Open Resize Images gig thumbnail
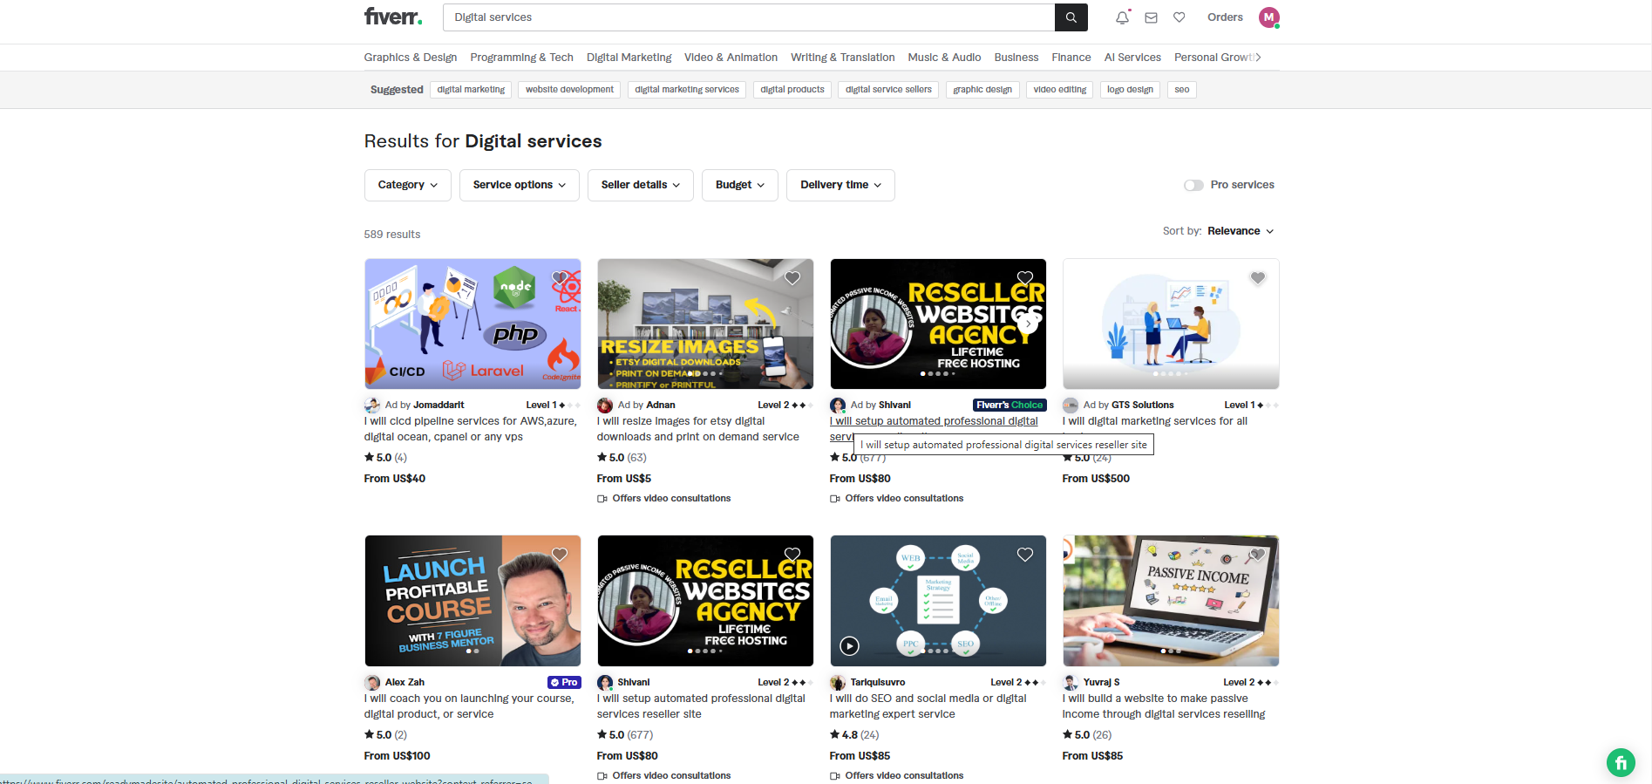 click(x=705, y=324)
